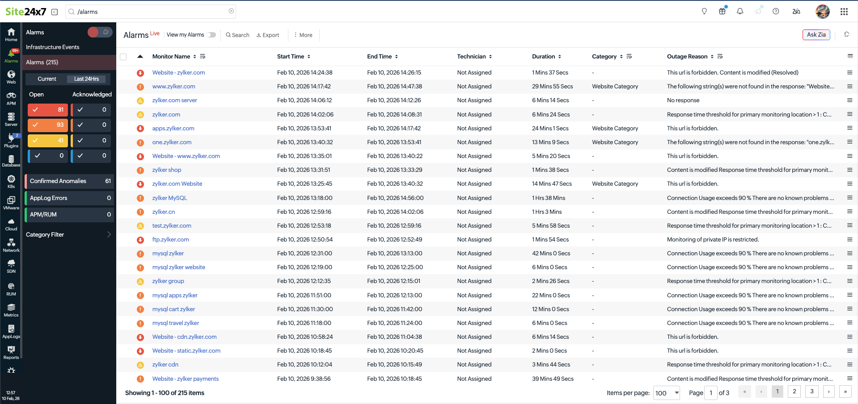Open the zylker MySQL monitor link

pos(169,198)
